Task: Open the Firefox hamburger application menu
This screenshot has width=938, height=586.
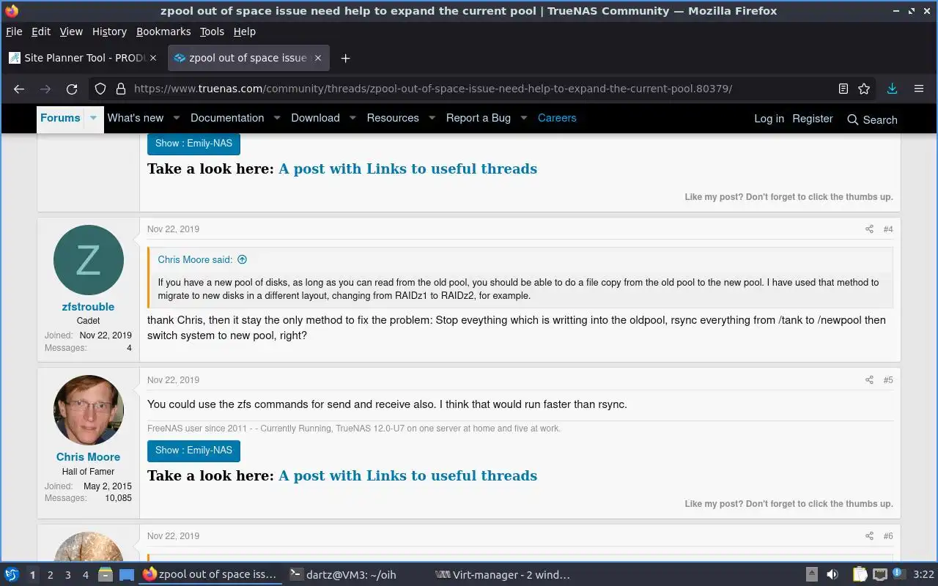Action: click(918, 89)
